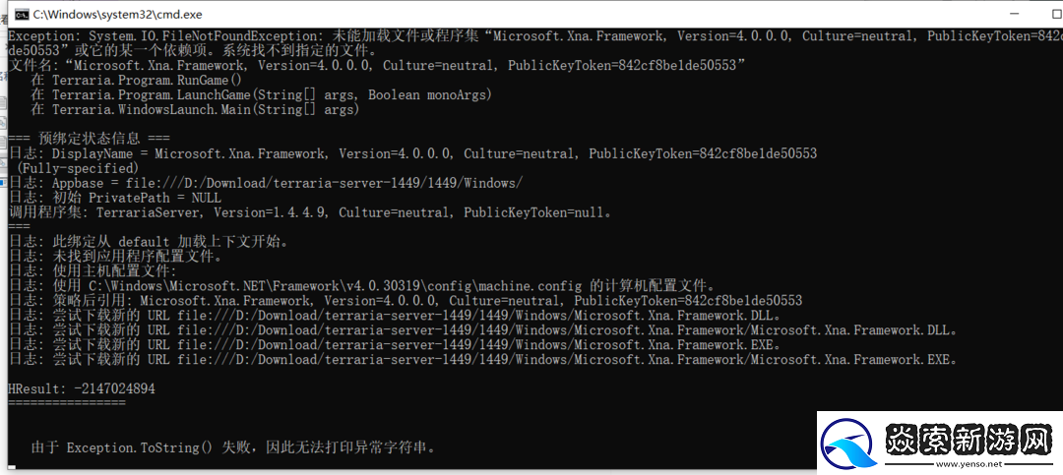Click the 初始 PrivatePath = NULL line
Image resolution: width=1063 pixels, height=475 pixels.
pos(114,199)
